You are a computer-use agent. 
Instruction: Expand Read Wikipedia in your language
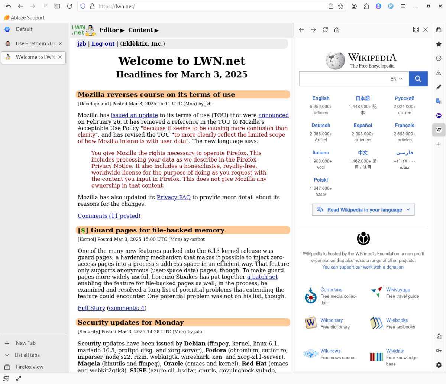(363, 210)
